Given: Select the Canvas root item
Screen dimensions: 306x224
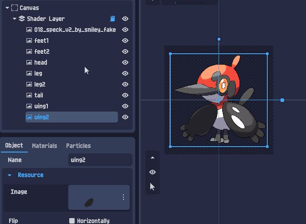Looking at the screenshot, I should tap(29, 8).
